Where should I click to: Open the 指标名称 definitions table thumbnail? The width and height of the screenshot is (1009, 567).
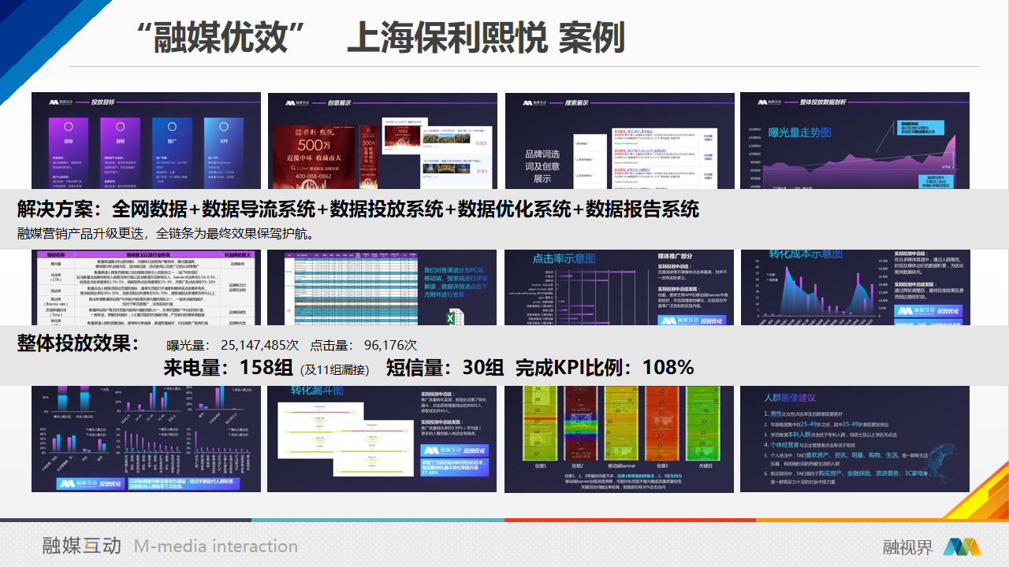146,287
